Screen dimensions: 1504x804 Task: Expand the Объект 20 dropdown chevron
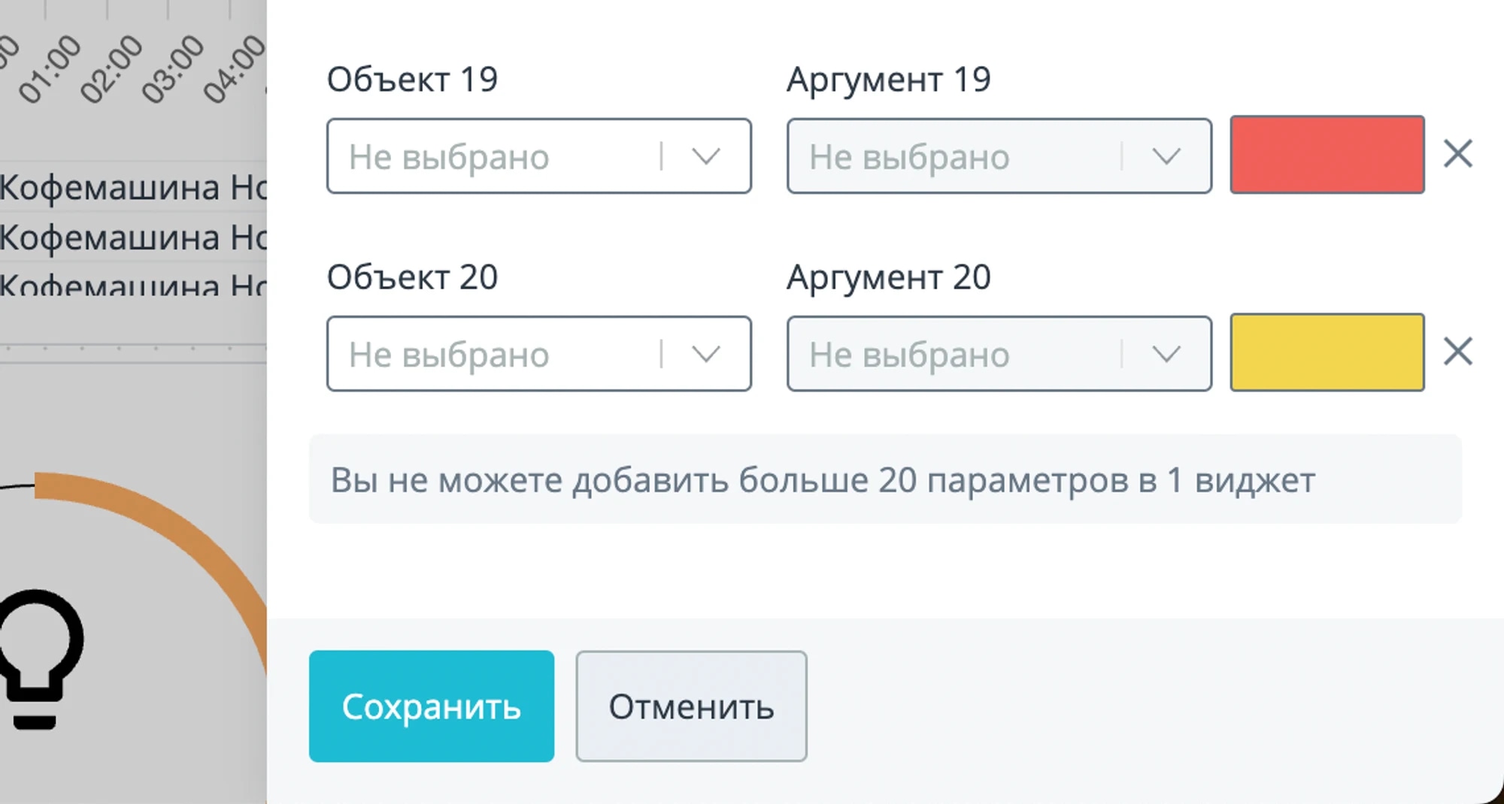(x=705, y=354)
